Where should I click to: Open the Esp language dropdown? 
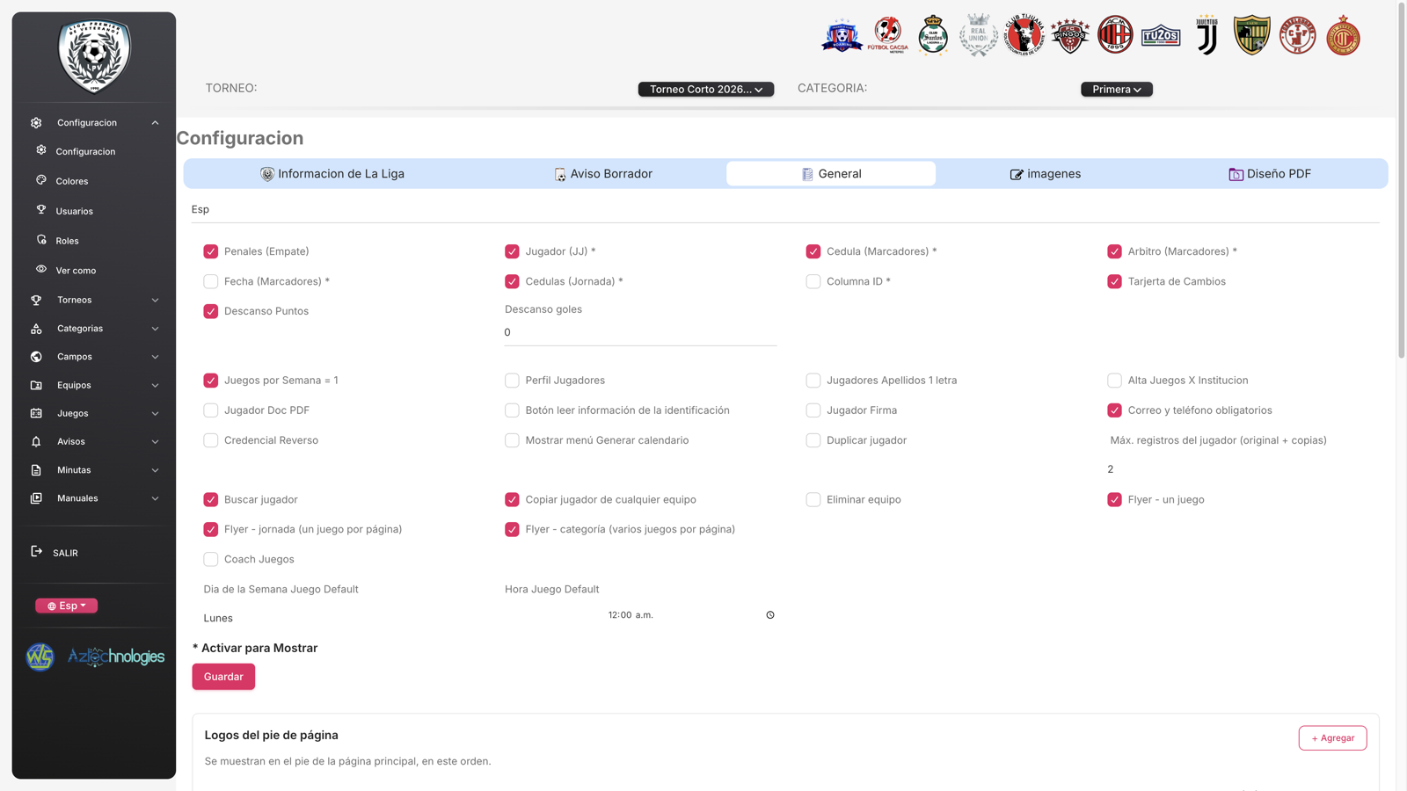pyautogui.click(x=67, y=606)
